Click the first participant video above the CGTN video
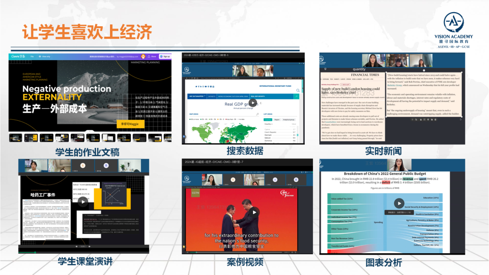This screenshot has height=275, width=489. [x=212, y=180]
